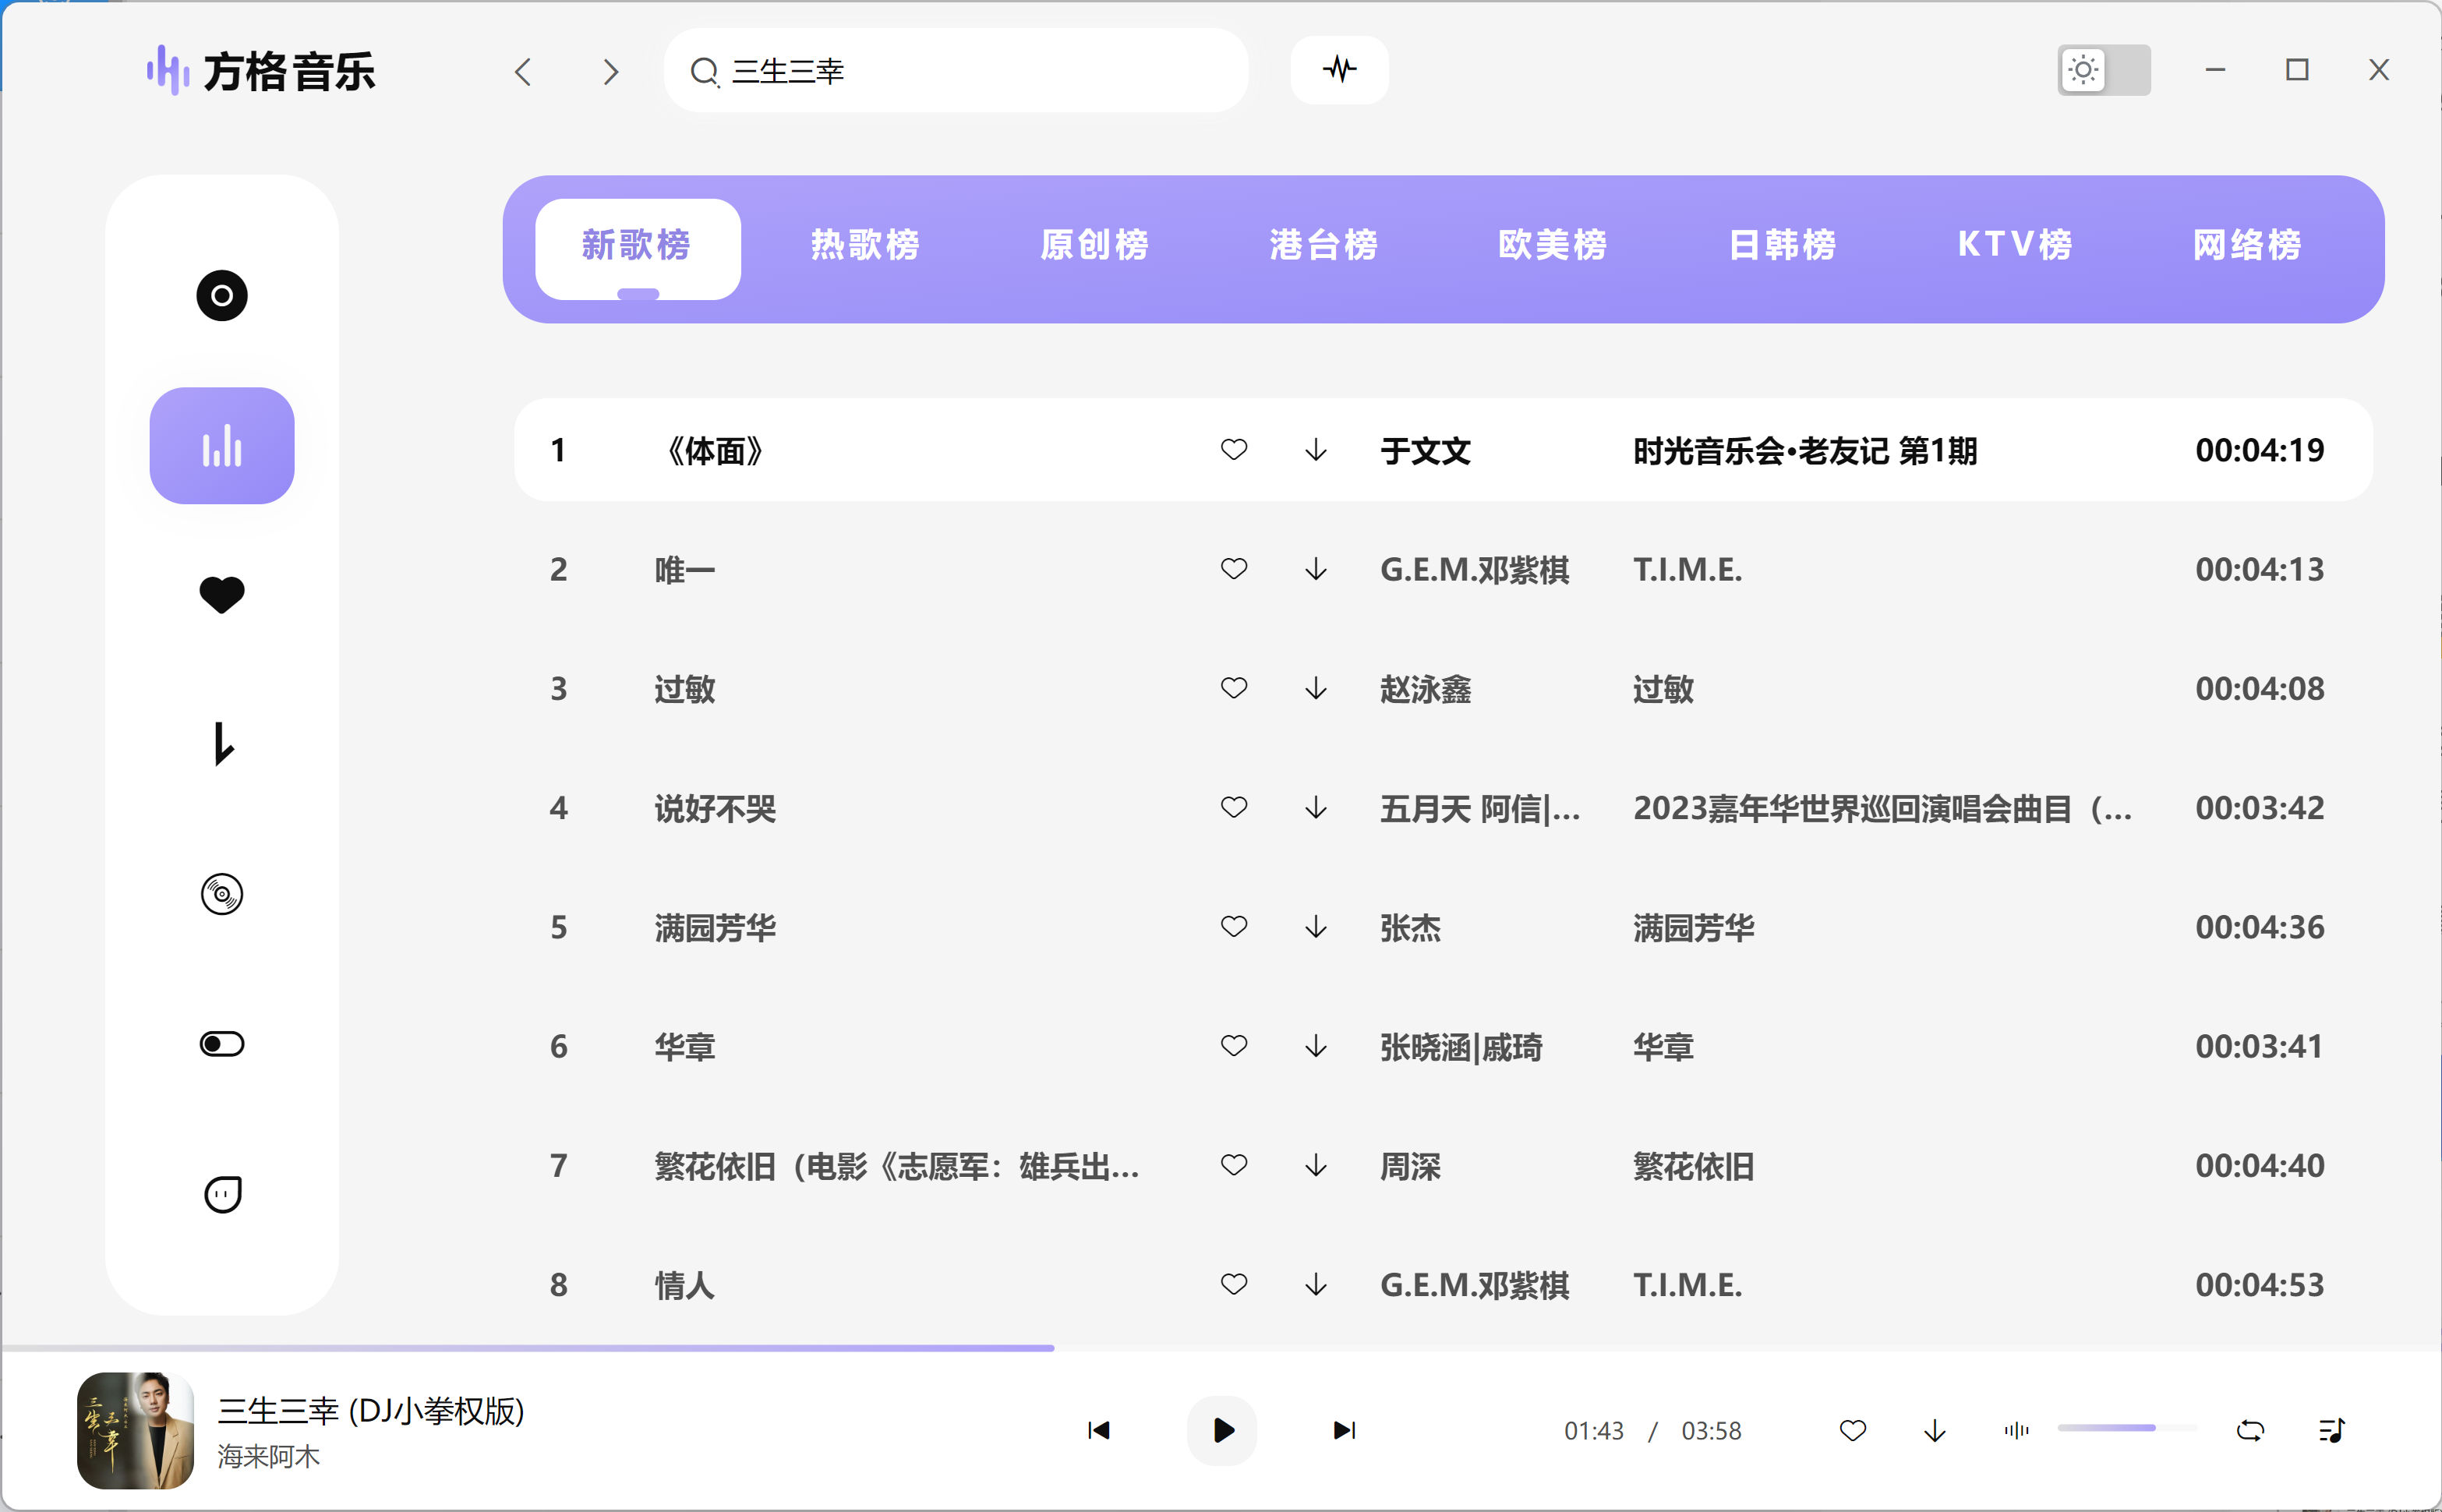Open the charts sidebar icon
Image resolution: width=2442 pixels, height=1512 pixels.
222,446
